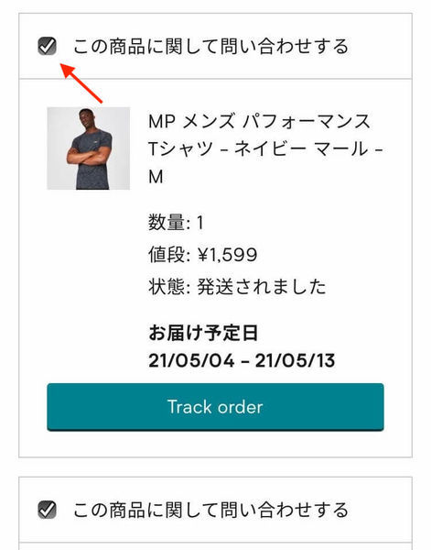Select the start date 21/05/04
This screenshot has width=431, height=550.
[x=191, y=360]
